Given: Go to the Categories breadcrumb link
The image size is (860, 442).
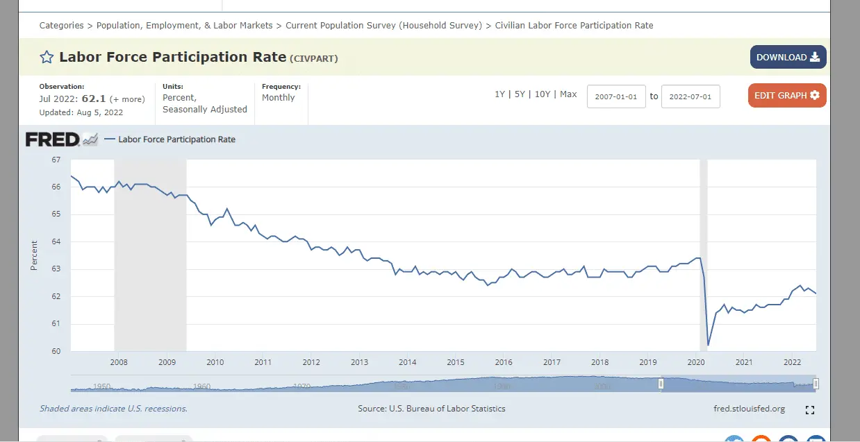Looking at the screenshot, I should 62,26.
